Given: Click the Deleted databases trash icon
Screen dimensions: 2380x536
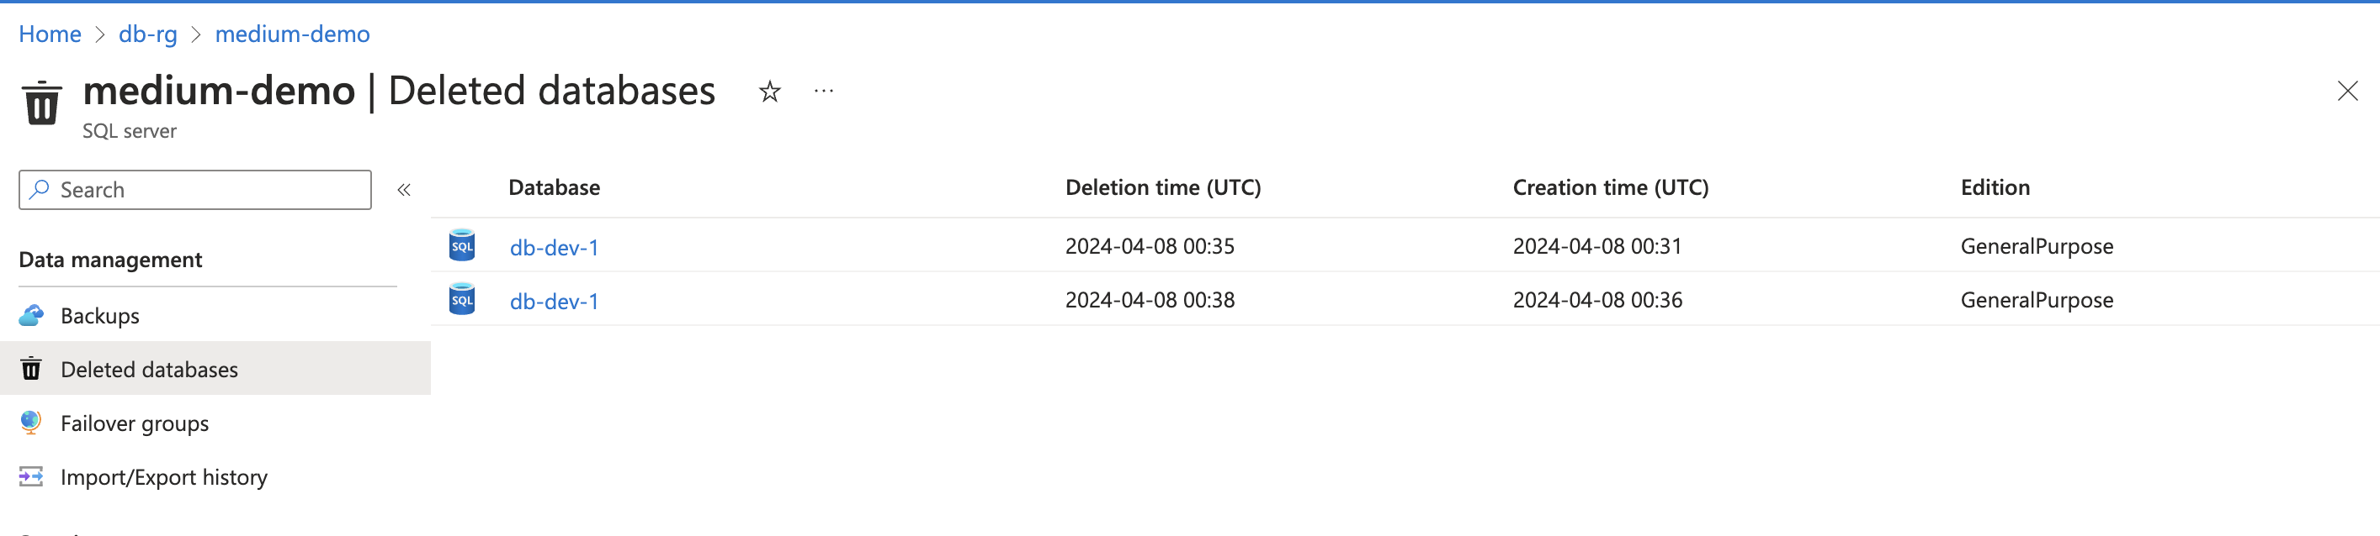Looking at the screenshot, I should (32, 368).
